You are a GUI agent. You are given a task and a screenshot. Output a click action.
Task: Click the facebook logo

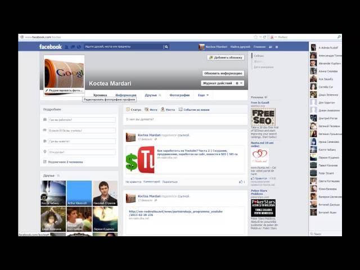click(50, 47)
